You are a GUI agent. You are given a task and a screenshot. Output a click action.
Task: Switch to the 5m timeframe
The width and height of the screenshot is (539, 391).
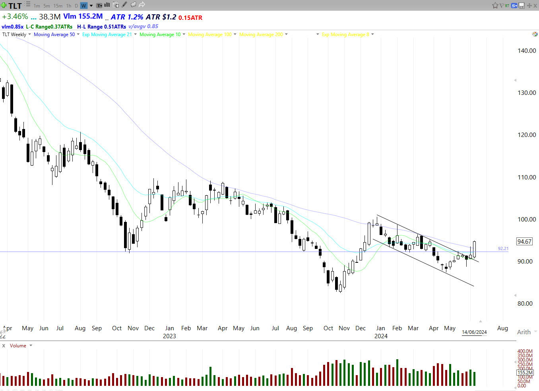47,6
